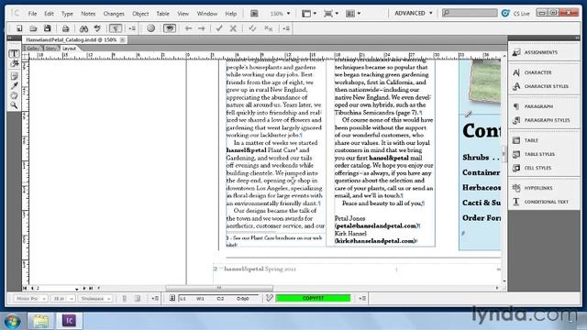Select the Note tool

click(15, 76)
